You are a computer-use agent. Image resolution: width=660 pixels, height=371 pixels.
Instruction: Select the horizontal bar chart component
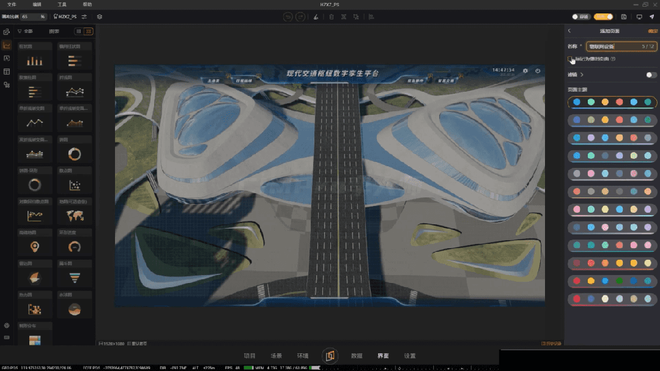click(75, 57)
